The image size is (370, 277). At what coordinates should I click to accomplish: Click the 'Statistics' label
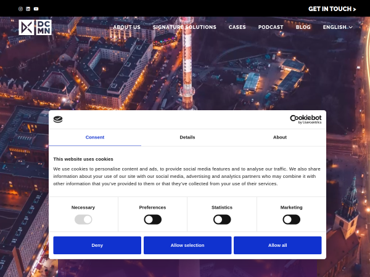(222, 207)
